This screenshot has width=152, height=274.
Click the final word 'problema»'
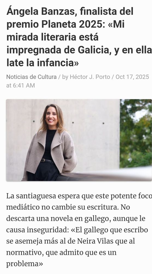(x=25, y=264)
